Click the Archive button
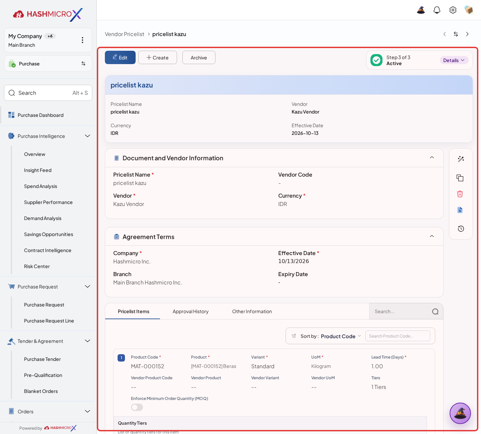This screenshot has width=481, height=434. pos(199,57)
